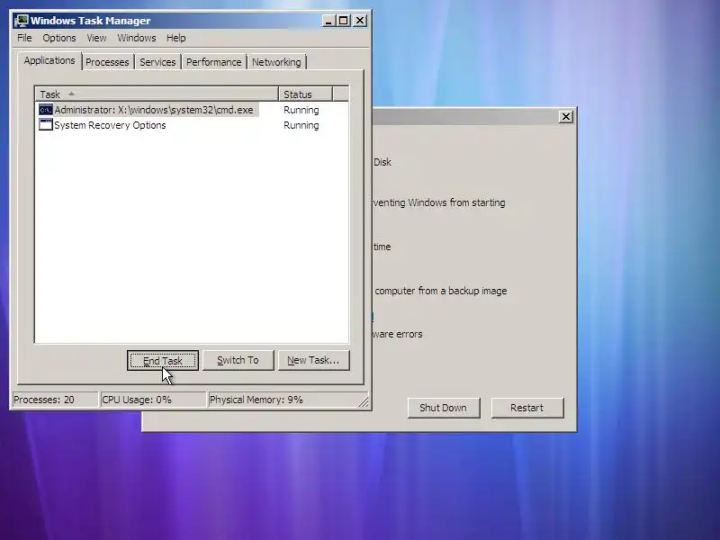Open the Options menu
720x540 pixels.
click(59, 38)
